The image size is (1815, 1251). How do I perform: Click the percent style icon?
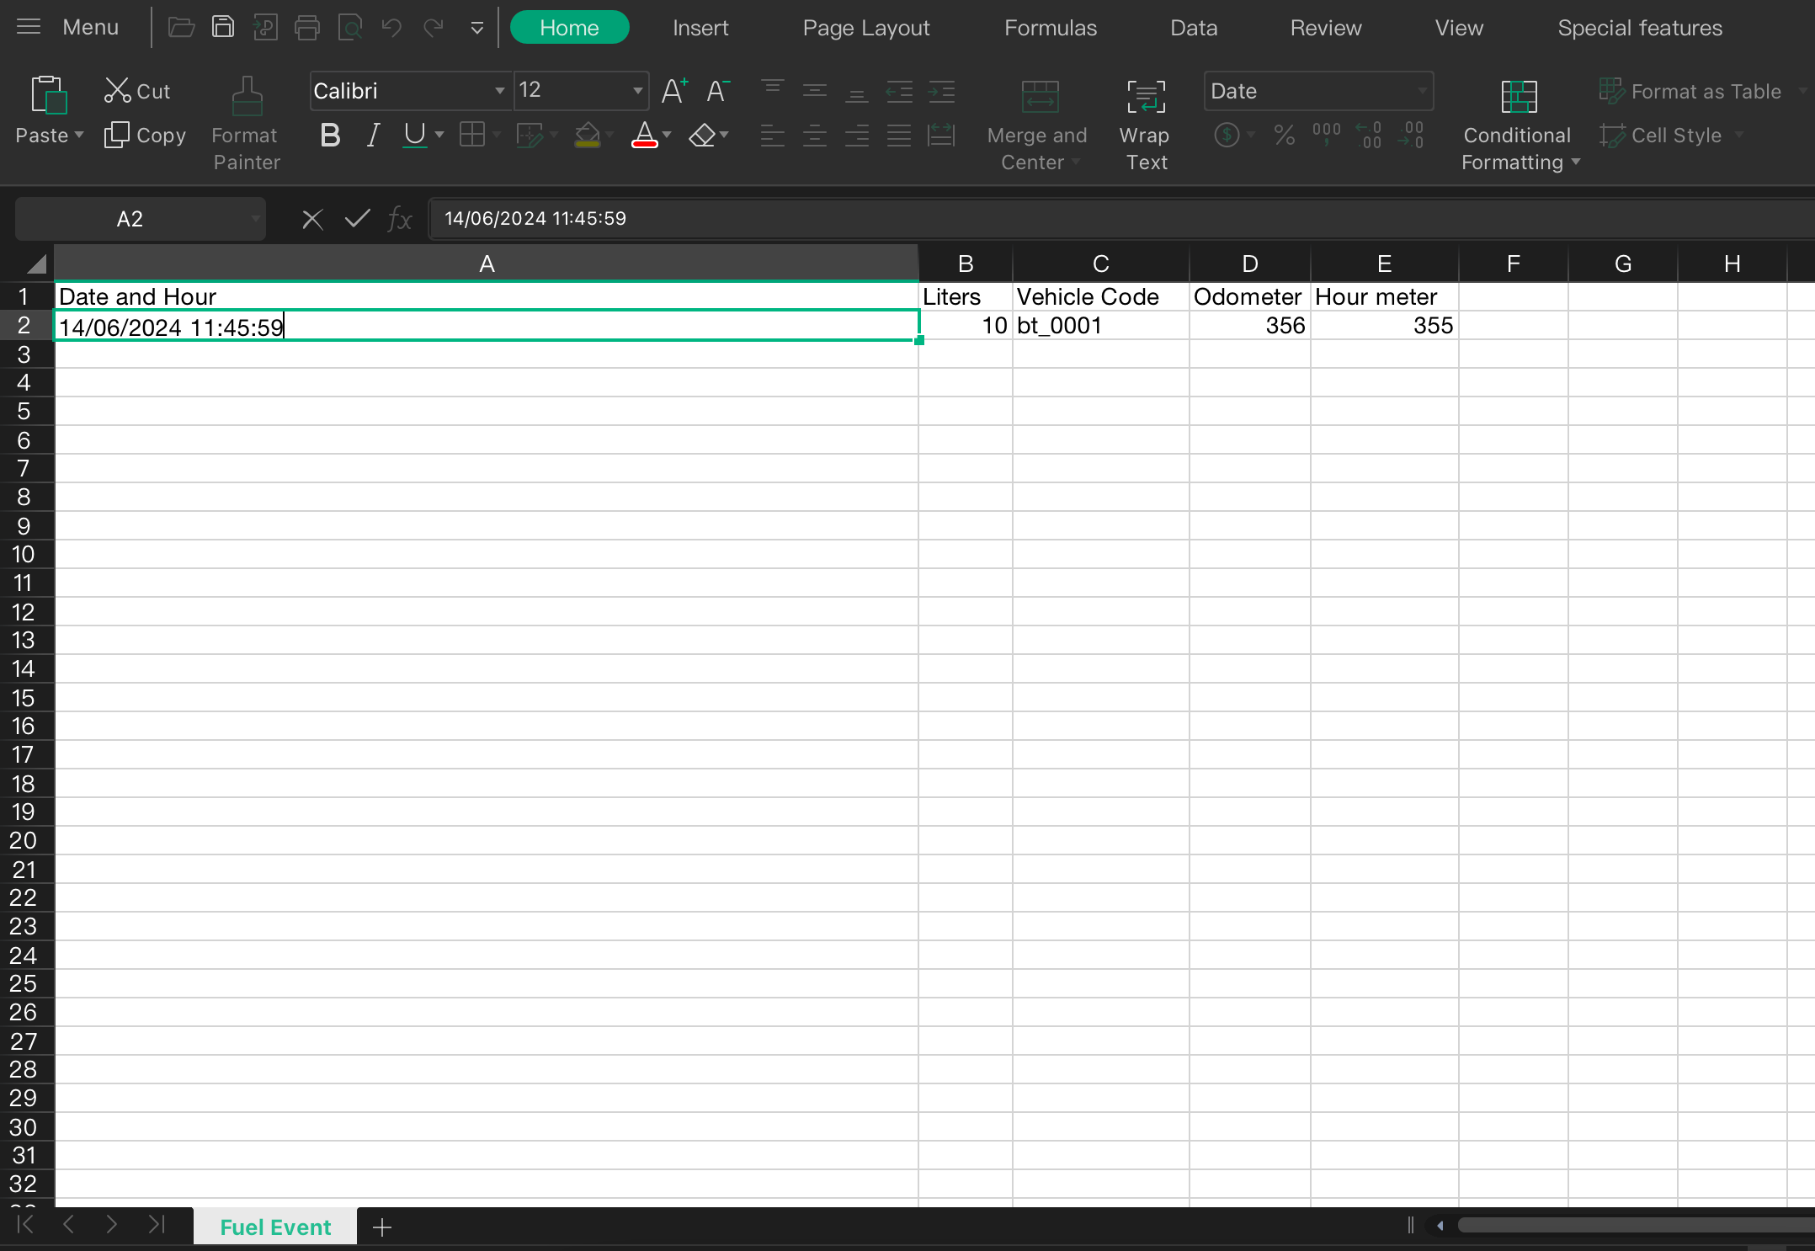1284,135
